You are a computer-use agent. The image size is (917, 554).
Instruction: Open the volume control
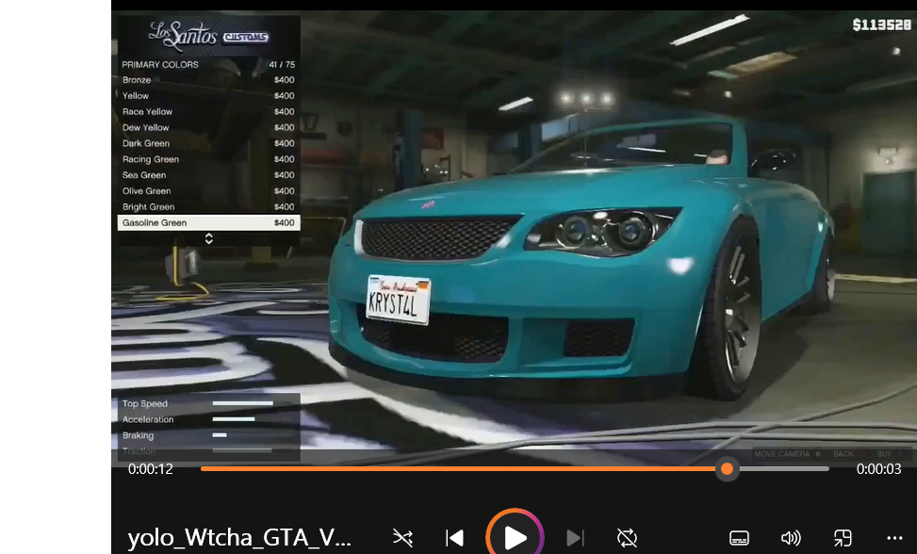tap(791, 538)
